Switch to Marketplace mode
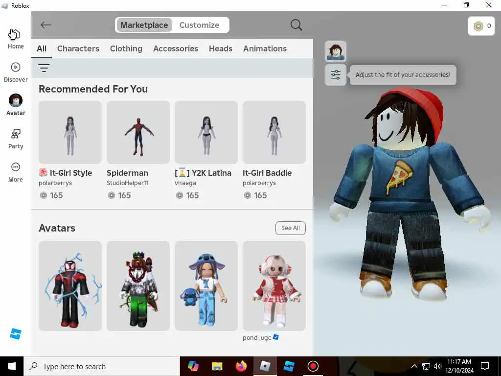The width and height of the screenshot is (501, 376). [144, 25]
